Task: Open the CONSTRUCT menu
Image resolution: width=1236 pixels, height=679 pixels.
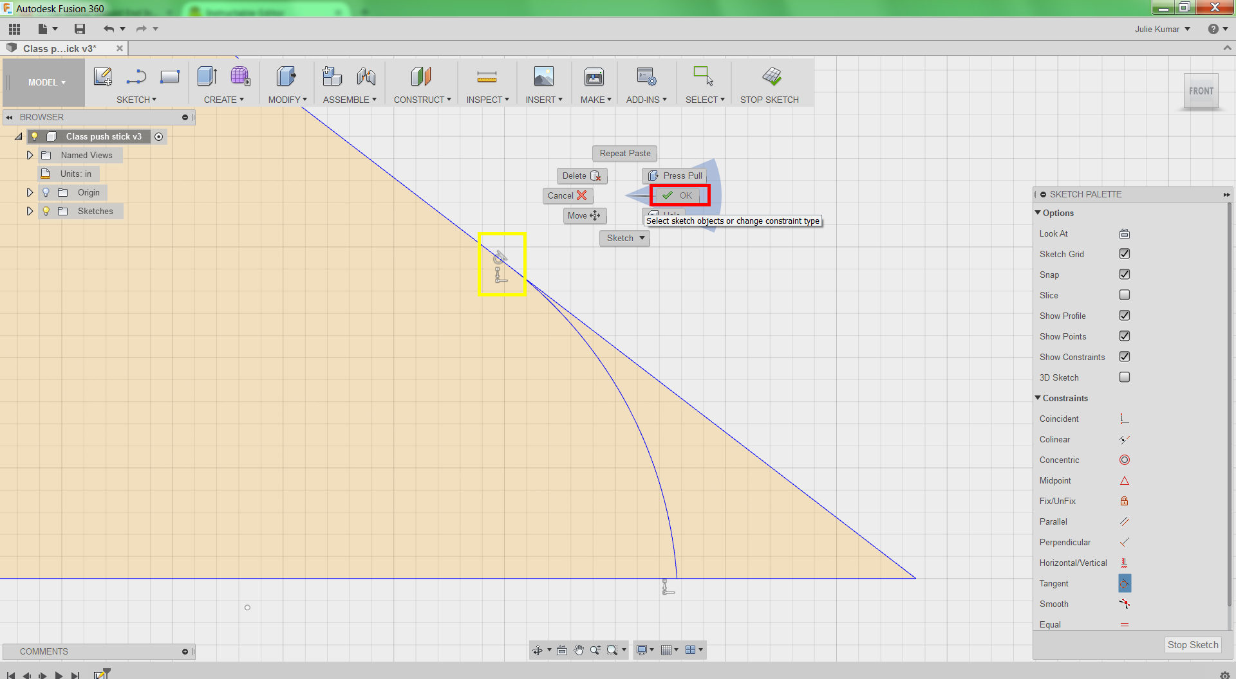Action: [x=422, y=100]
